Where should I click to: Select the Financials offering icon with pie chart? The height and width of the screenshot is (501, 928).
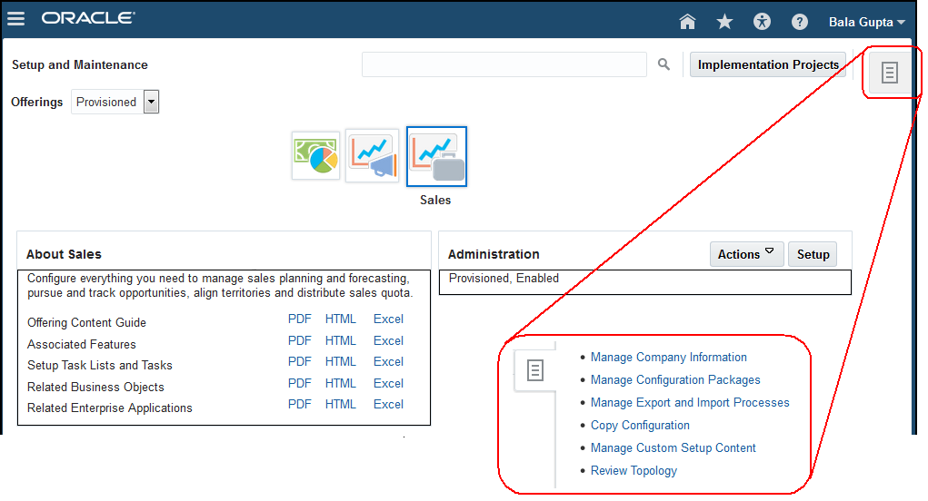pyautogui.click(x=316, y=156)
